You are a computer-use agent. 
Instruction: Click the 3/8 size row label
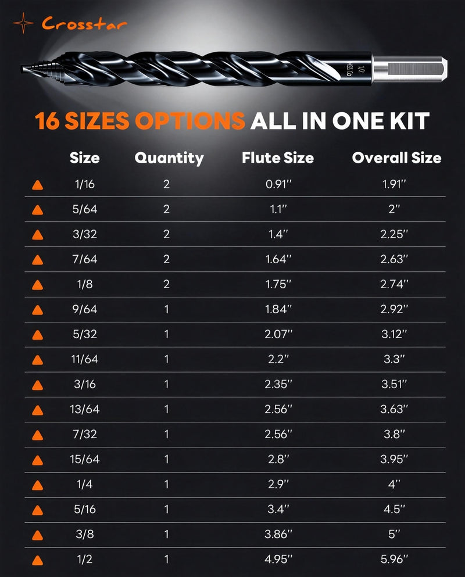85,534
